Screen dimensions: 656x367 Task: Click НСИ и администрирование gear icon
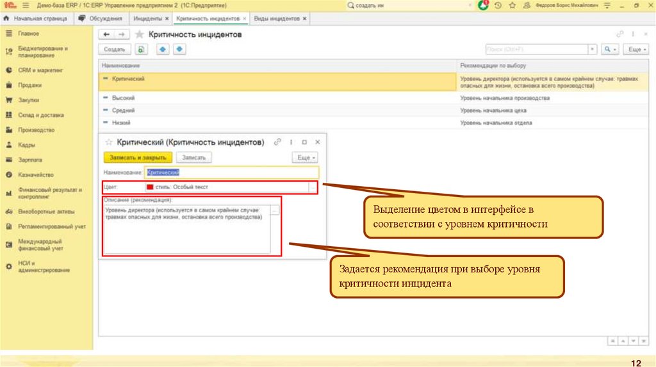click(9, 267)
